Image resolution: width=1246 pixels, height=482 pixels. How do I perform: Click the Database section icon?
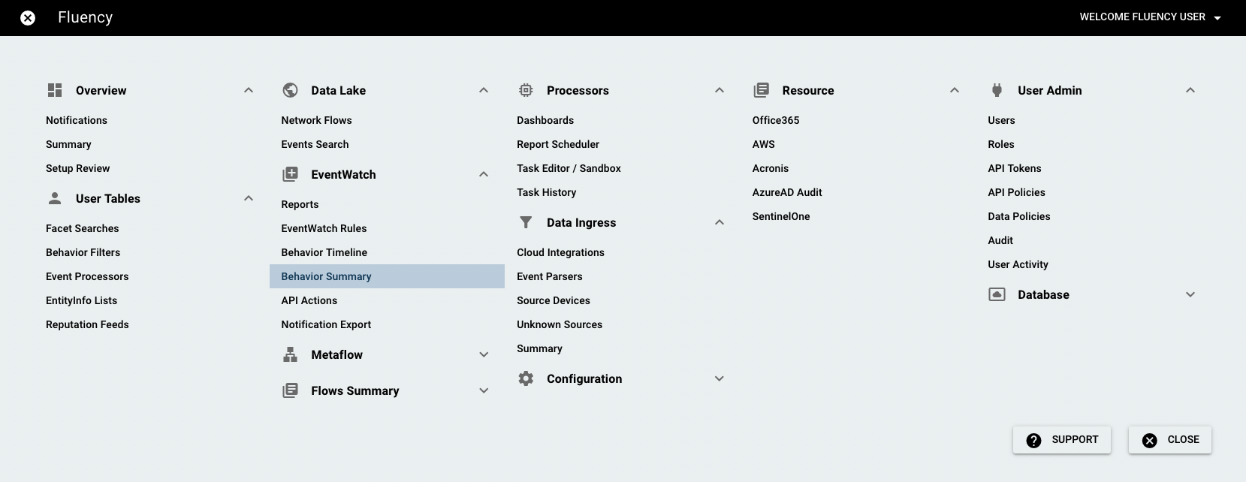[997, 294]
